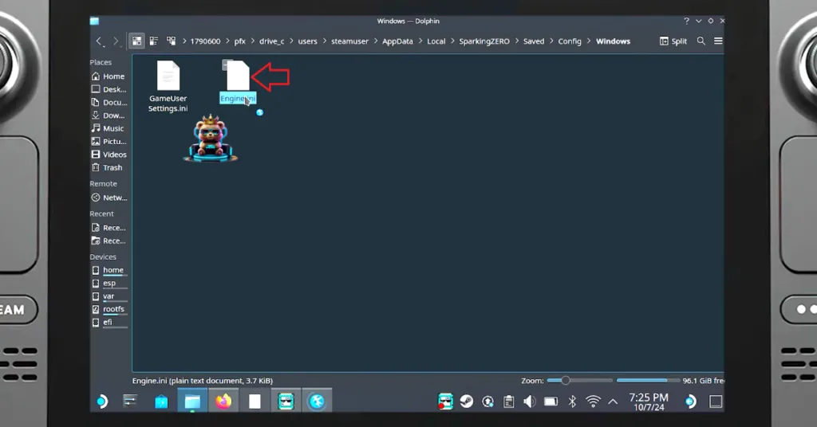Open Bluetooth settings from tray
This screenshot has height=427, width=817.
click(x=572, y=402)
